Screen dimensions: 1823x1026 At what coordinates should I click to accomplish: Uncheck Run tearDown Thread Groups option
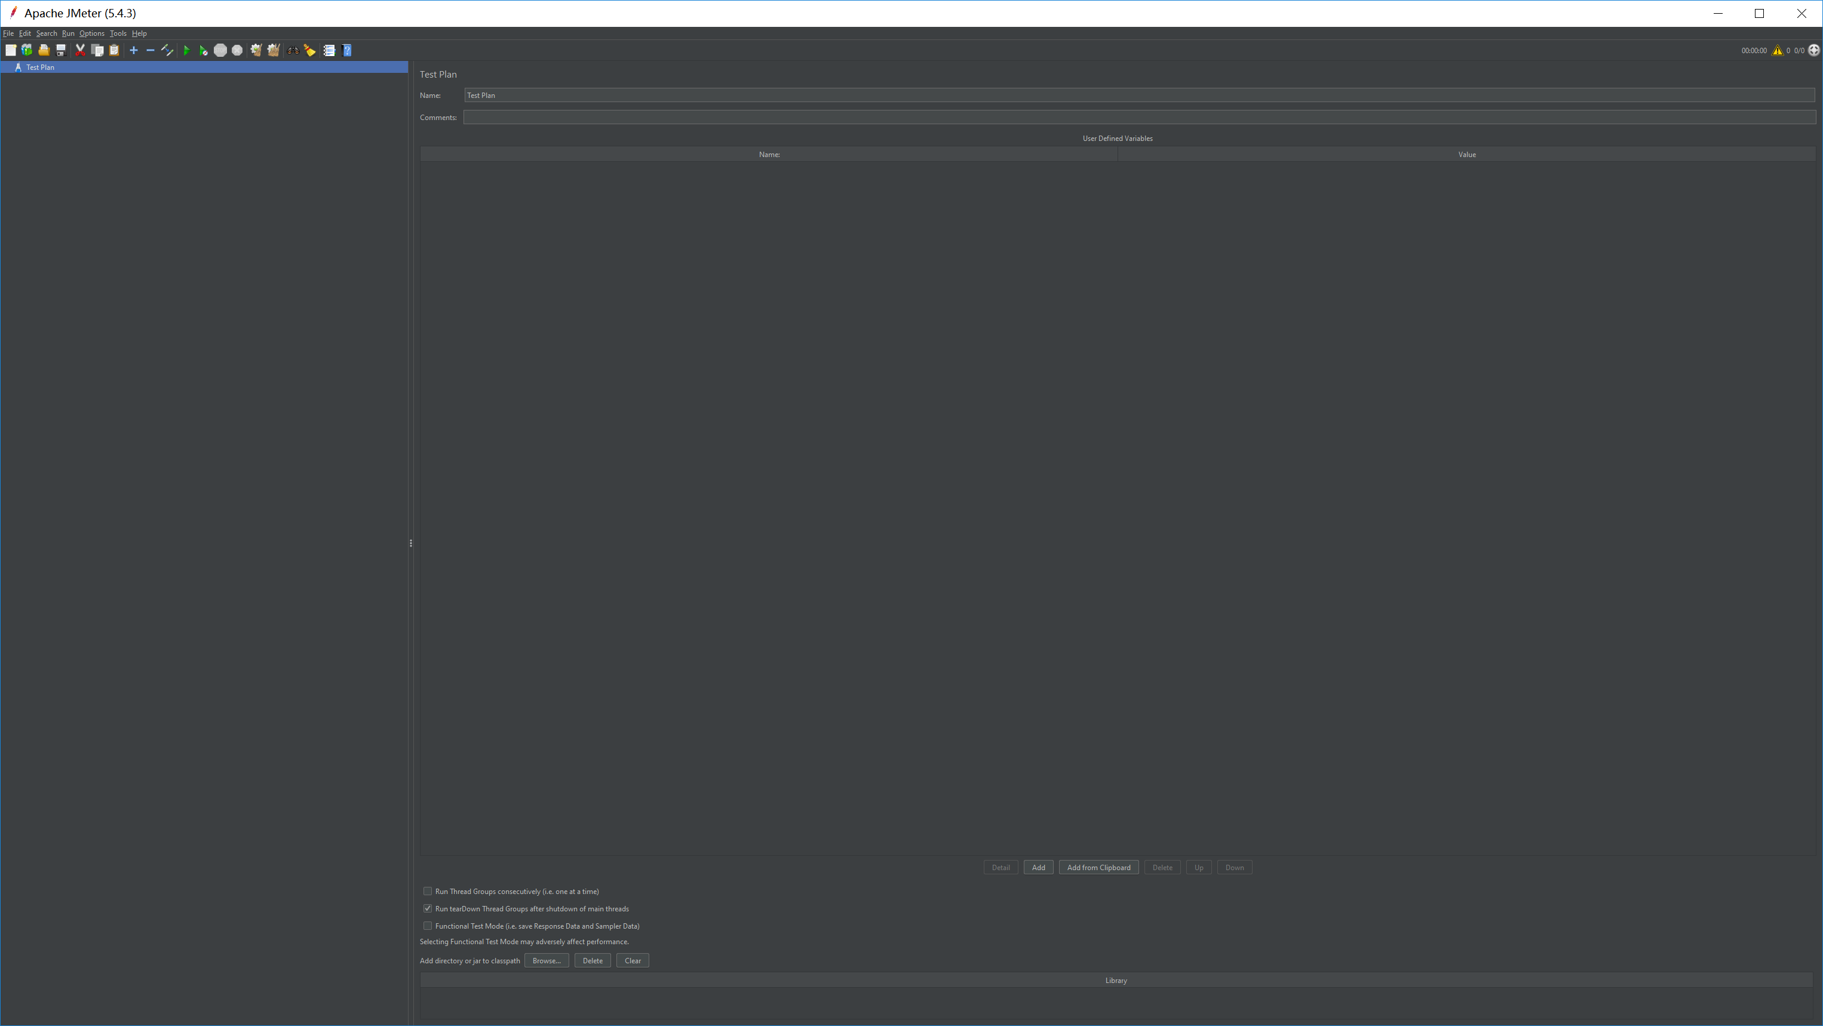[428, 908]
